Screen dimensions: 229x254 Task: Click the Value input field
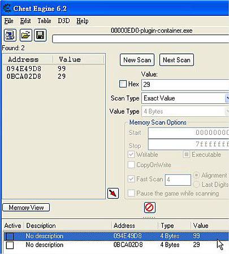(185, 85)
